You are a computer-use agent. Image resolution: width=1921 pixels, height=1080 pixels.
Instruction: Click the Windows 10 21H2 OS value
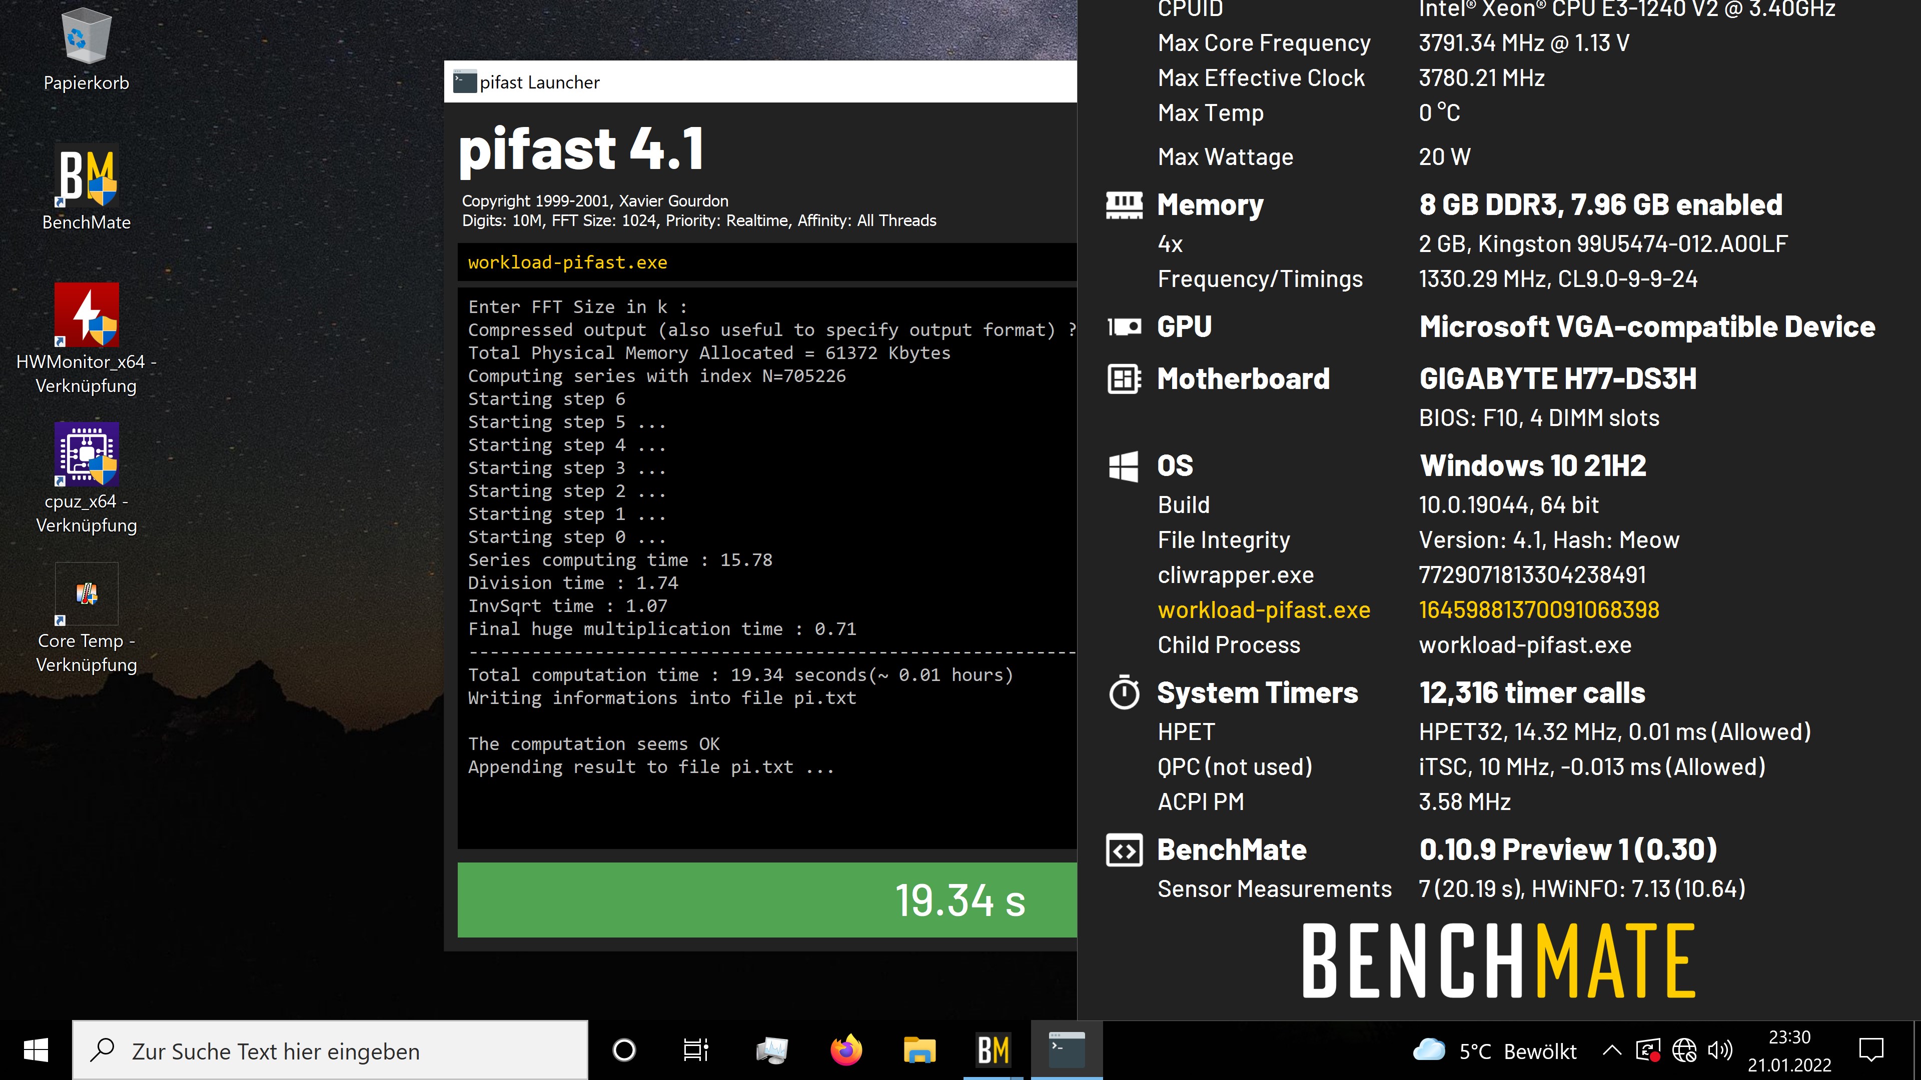point(1532,466)
